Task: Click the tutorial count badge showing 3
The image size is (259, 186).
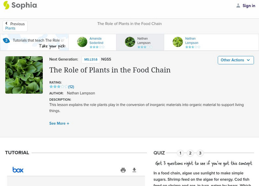Action: coord(6,41)
